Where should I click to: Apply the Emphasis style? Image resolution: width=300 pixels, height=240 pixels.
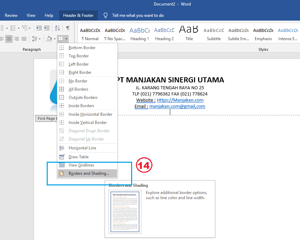coord(263,34)
